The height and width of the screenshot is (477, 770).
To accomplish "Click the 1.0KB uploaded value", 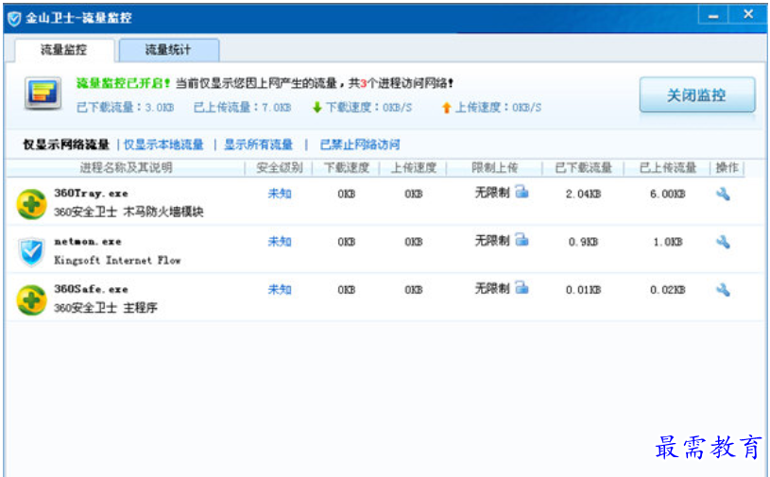I will click(x=667, y=242).
